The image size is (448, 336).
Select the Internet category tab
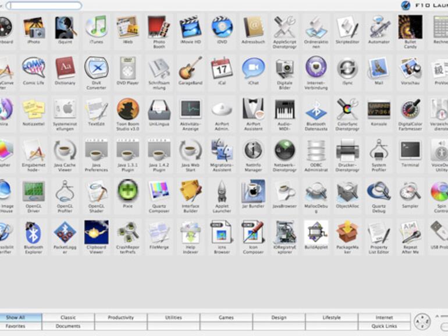[384, 317]
